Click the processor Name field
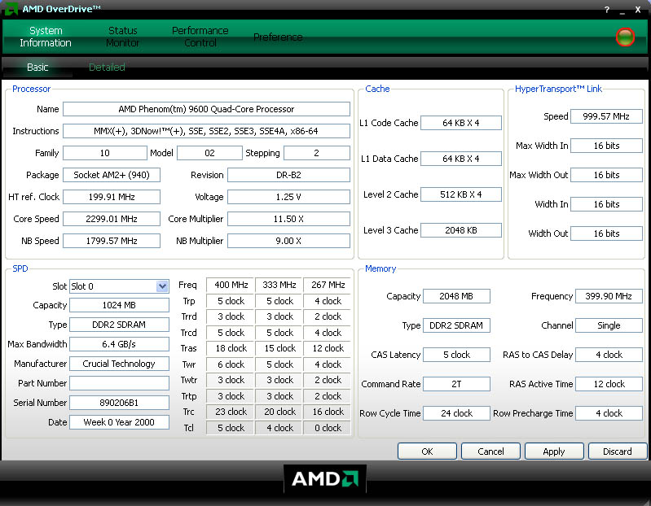 (x=206, y=109)
